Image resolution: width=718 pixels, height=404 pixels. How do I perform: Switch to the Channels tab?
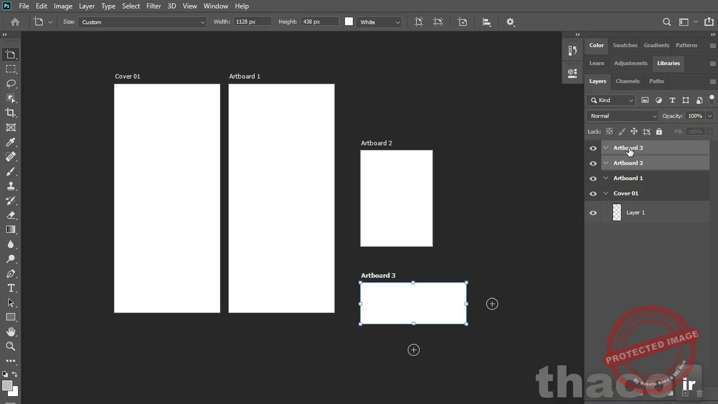[627, 81]
